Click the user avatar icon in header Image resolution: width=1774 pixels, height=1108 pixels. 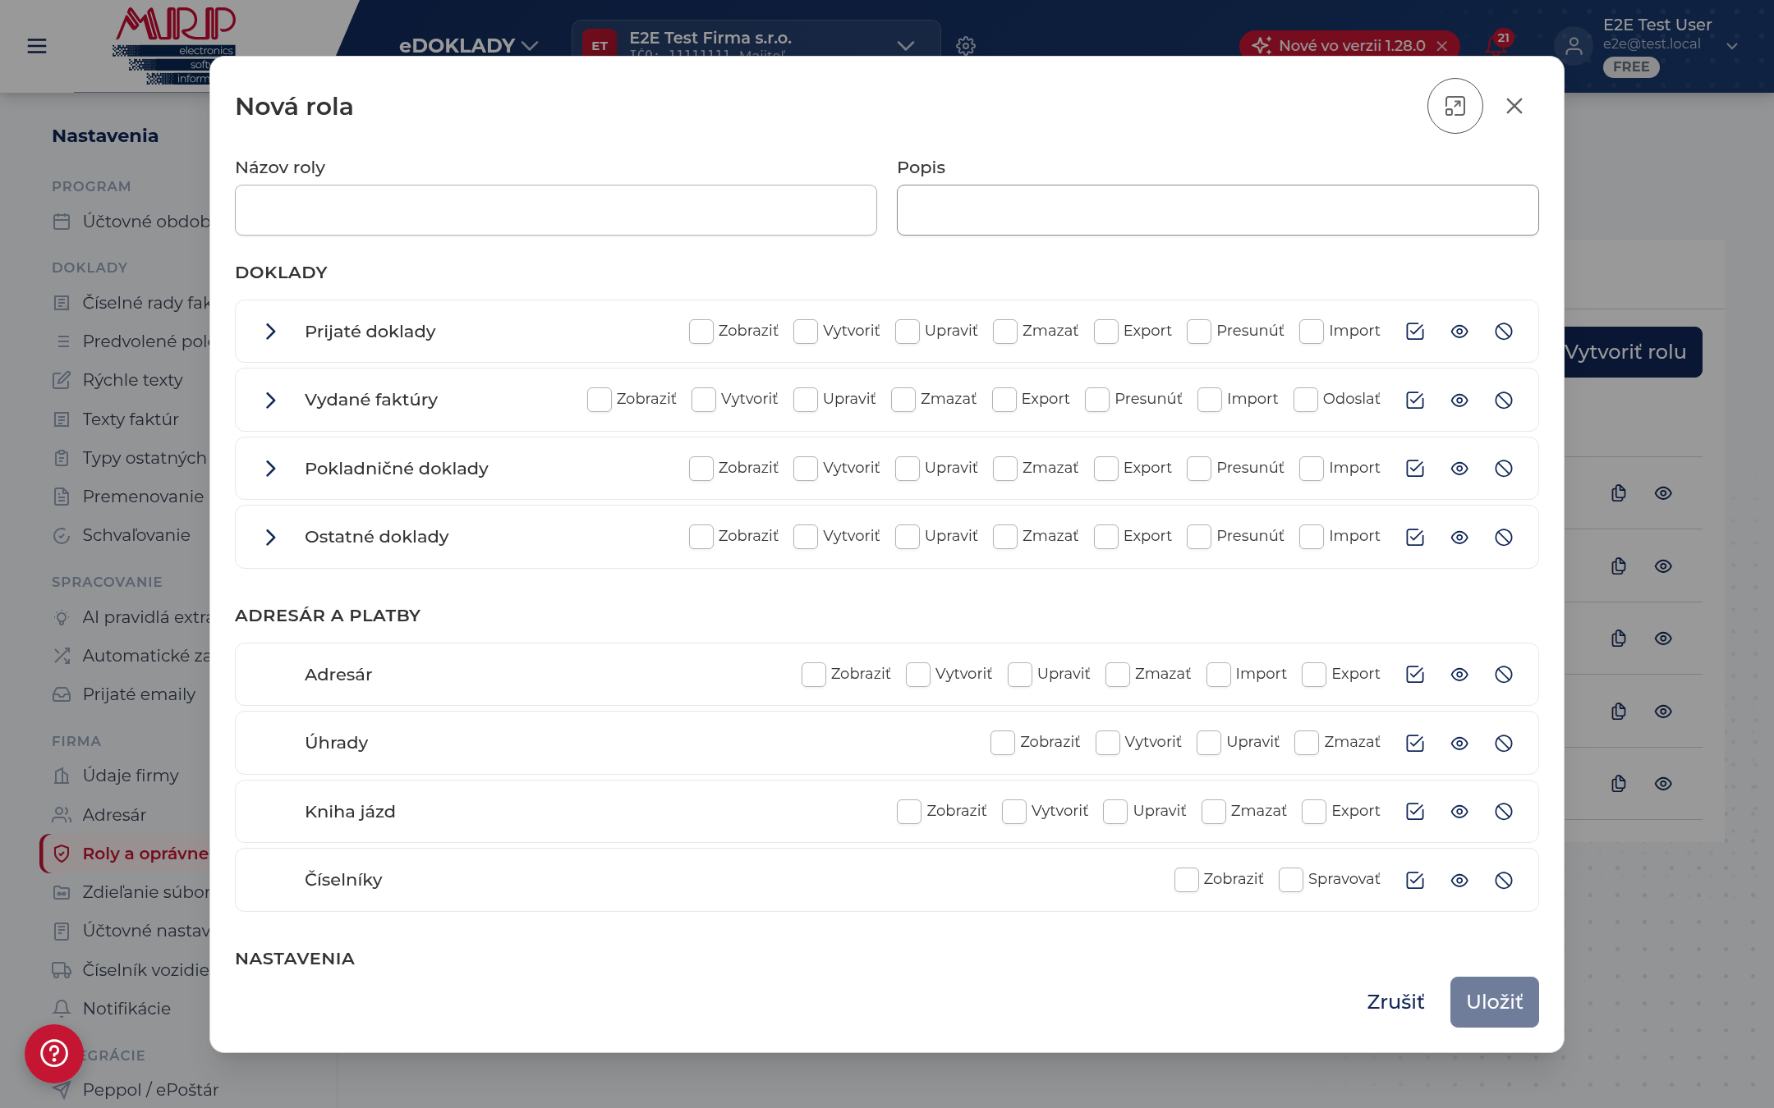point(1573,46)
